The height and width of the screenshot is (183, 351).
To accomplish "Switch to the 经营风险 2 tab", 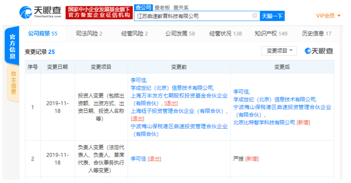I will 134,34.
